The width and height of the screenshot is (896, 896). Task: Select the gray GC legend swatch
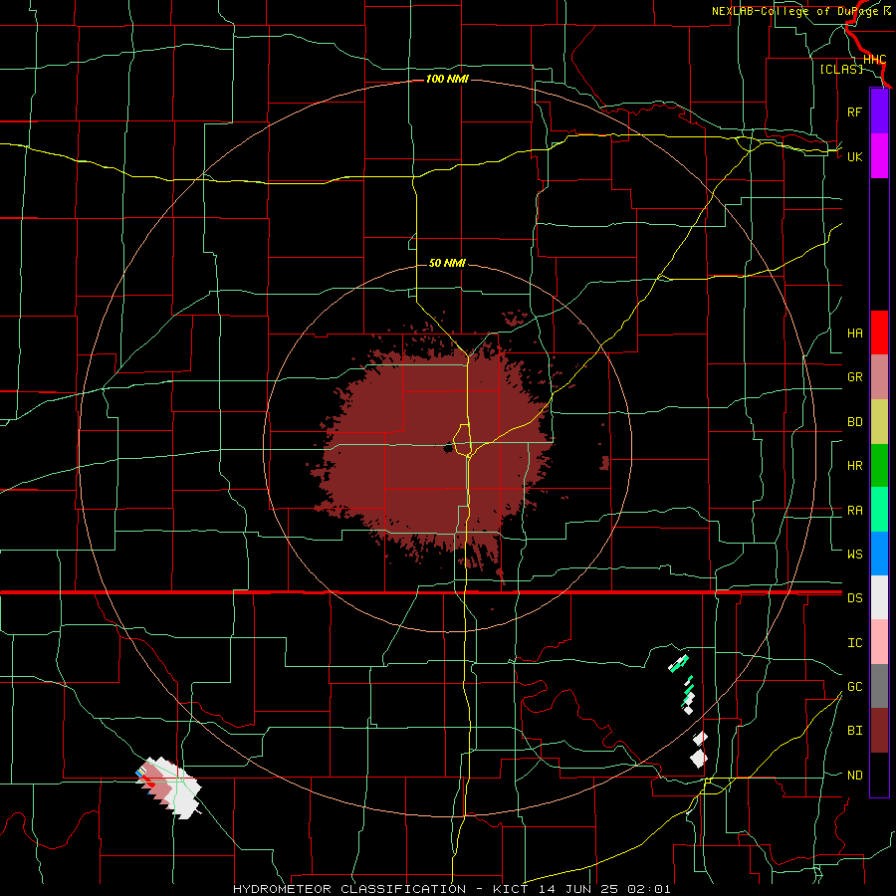click(879, 686)
